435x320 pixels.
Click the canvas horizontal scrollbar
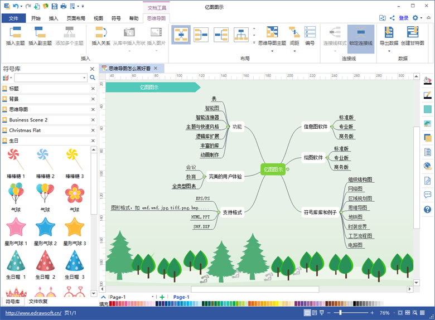[x=255, y=289]
